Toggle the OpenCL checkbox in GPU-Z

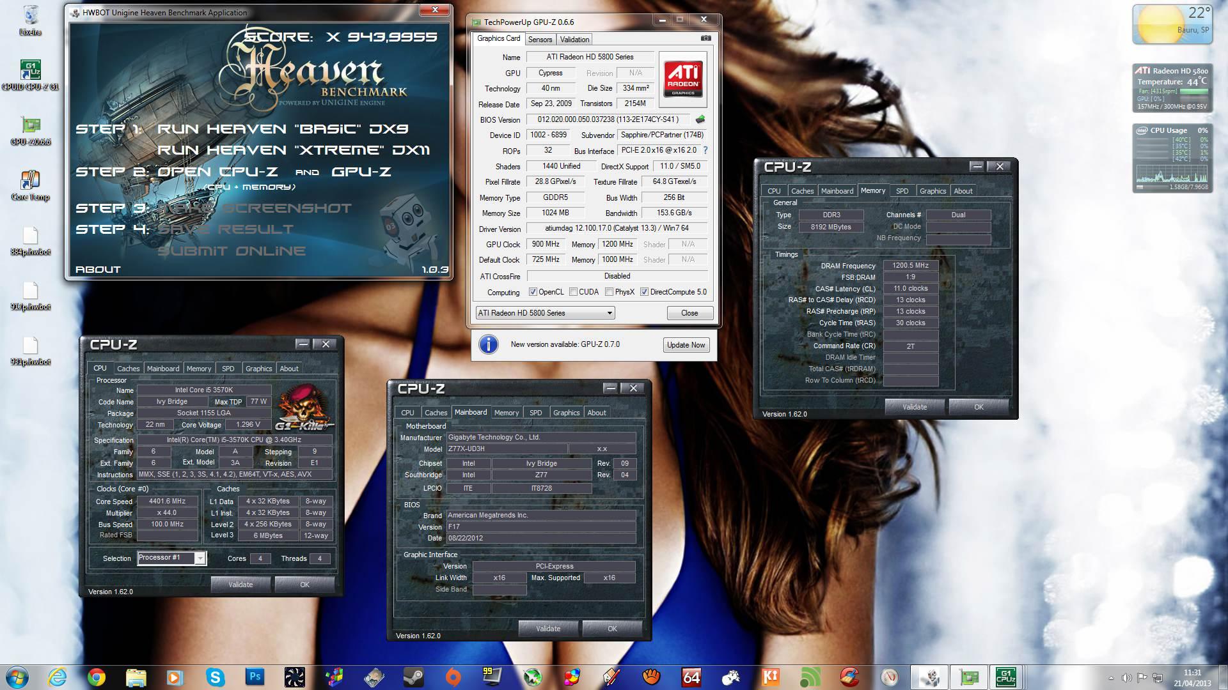coord(532,292)
